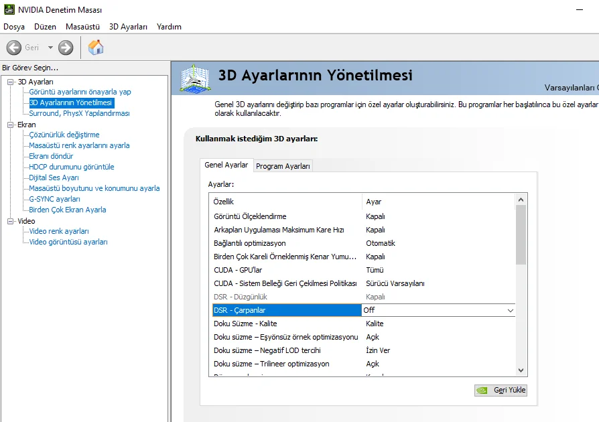The image size is (599, 422).
Task: Click the settings list scroll up arrow
Action: point(521,200)
